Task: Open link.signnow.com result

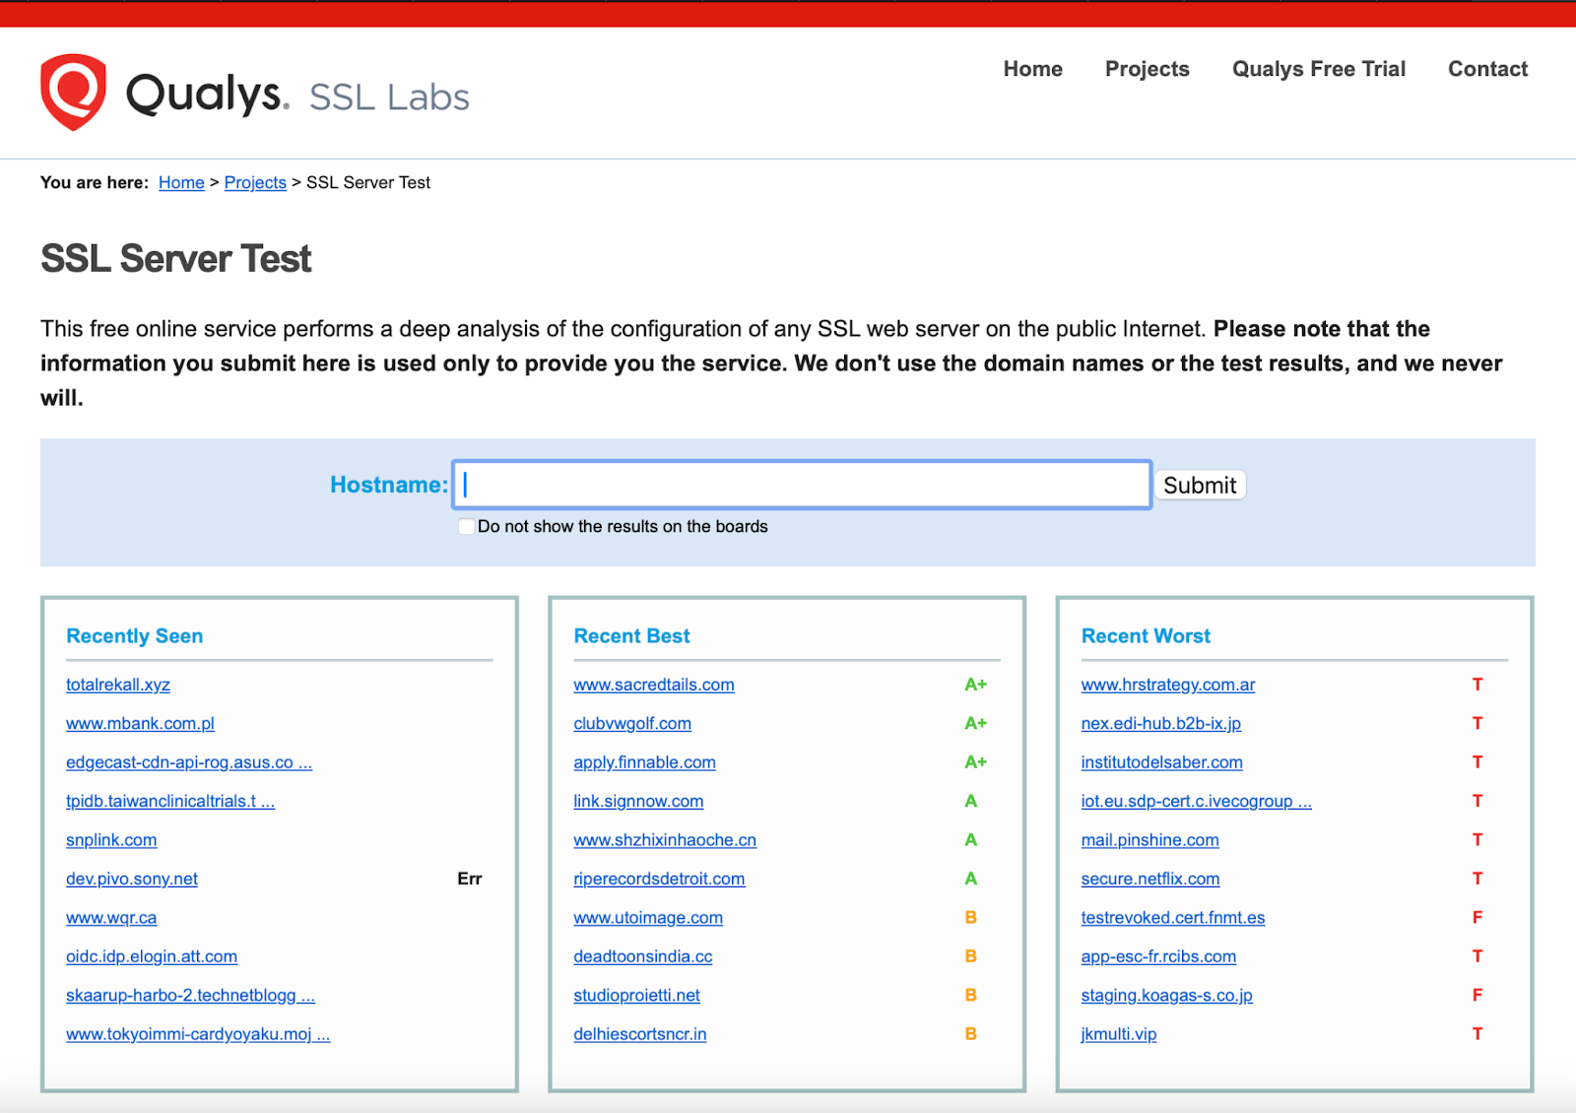Action: tap(638, 801)
